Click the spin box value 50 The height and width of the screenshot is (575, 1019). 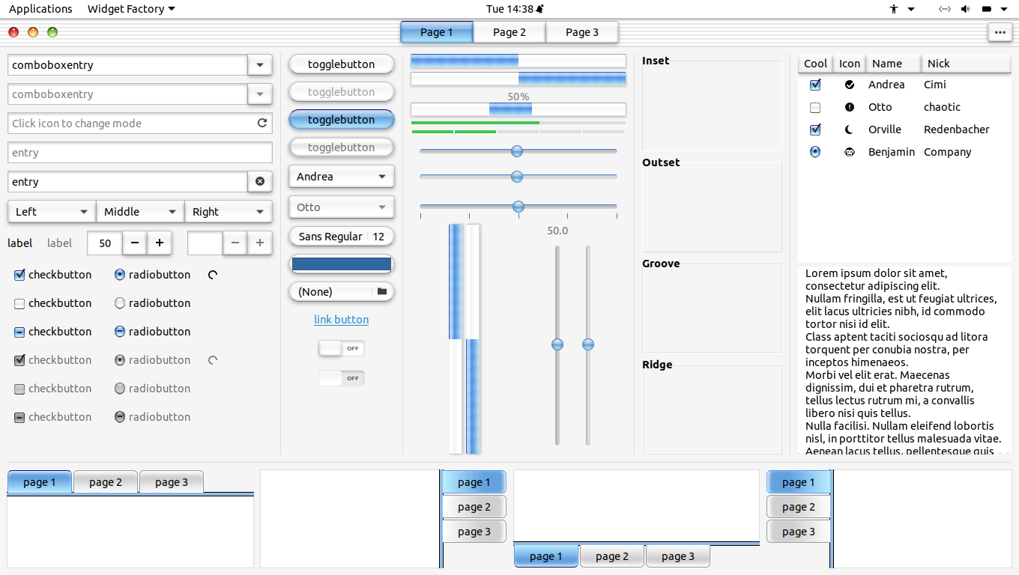pyautogui.click(x=105, y=243)
